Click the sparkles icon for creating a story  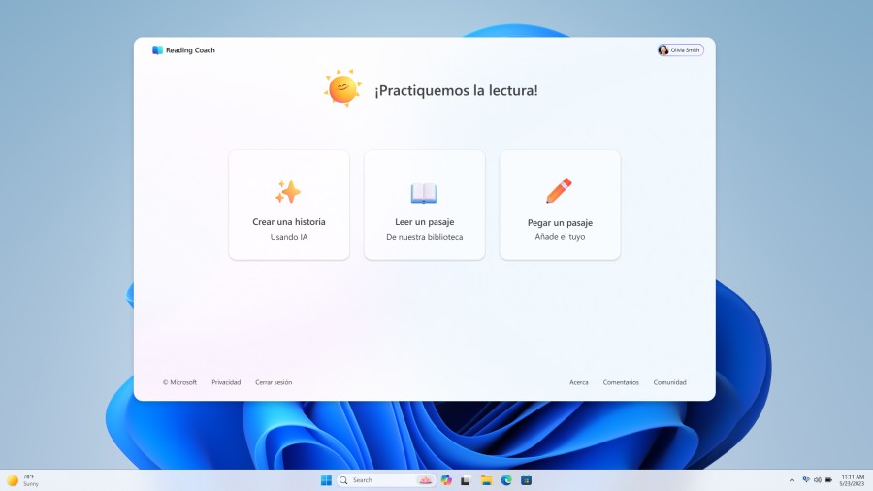[x=288, y=191]
